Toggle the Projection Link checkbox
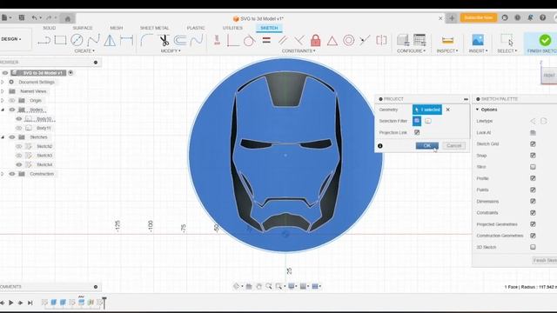Screen dimensions: 557x313 (417, 132)
